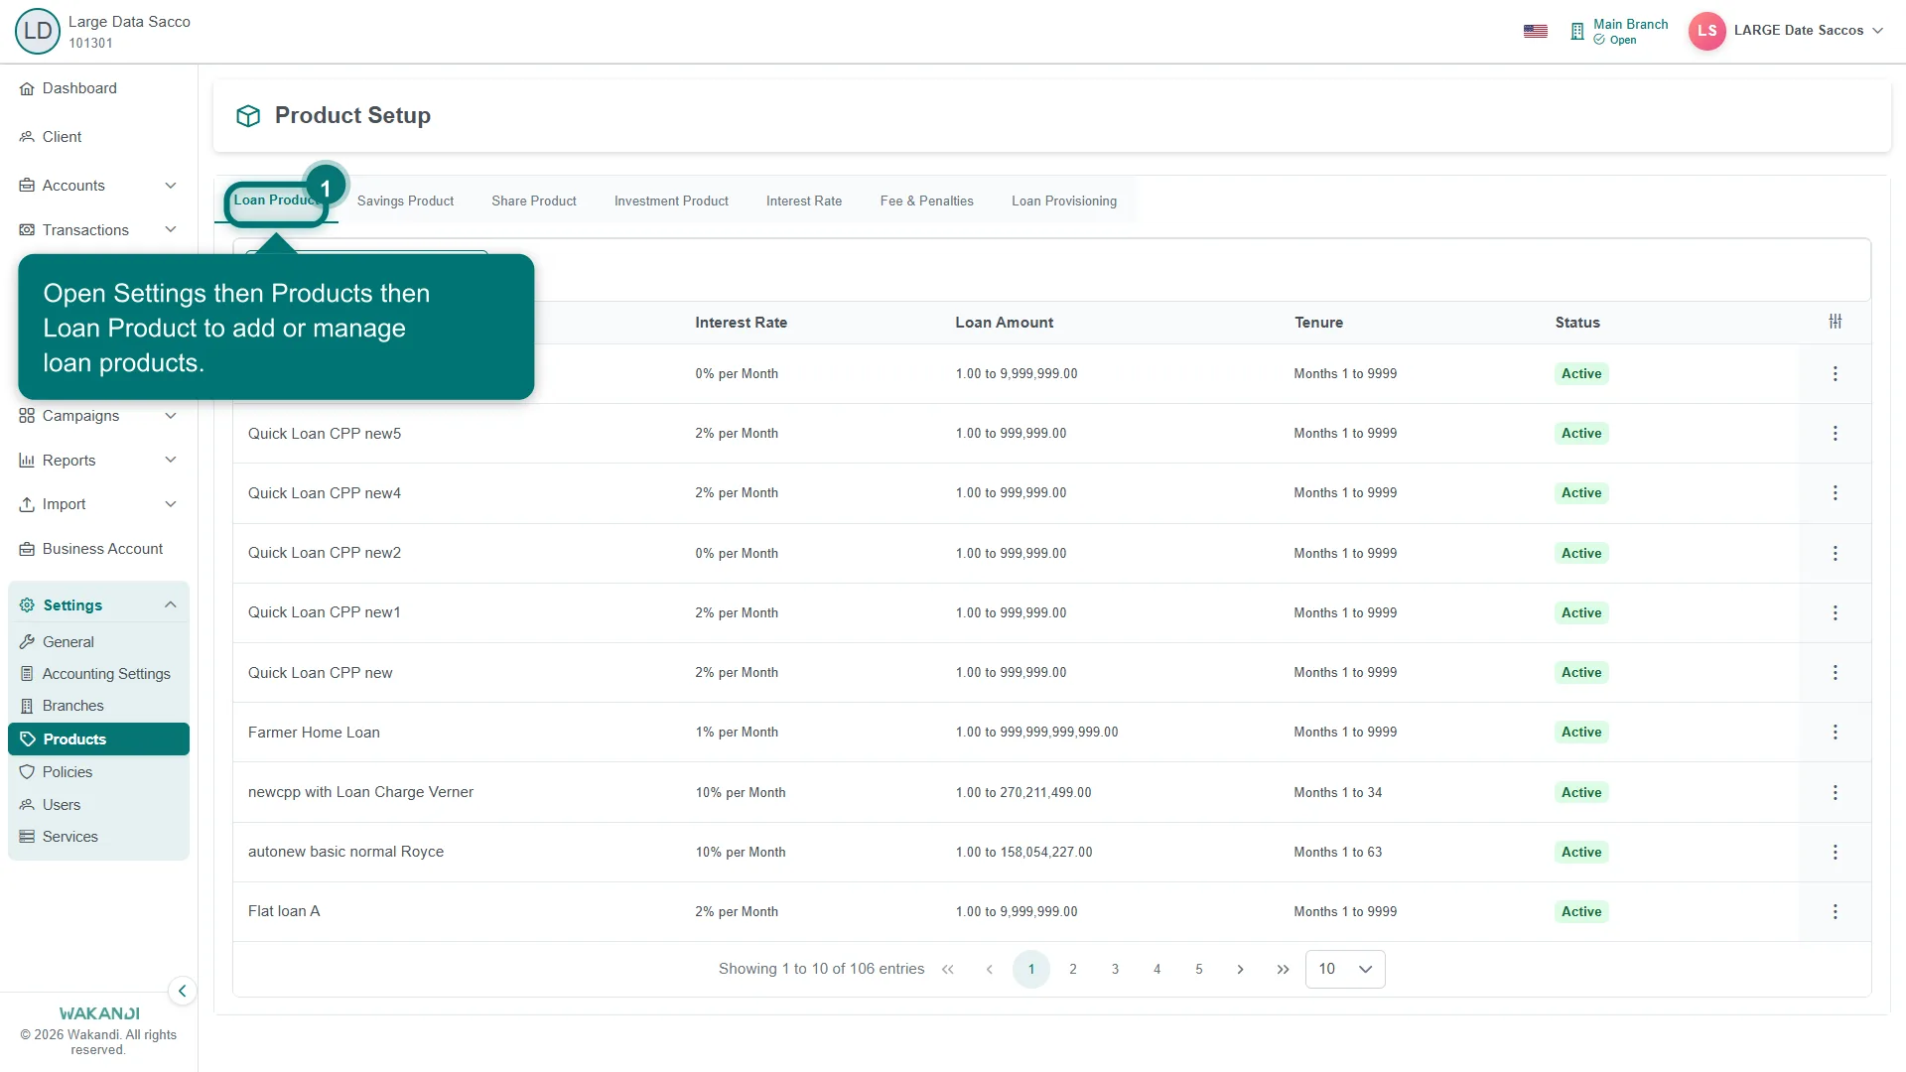Image resolution: width=1906 pixels, height=1072 pixels.
Task: Click the Tenure column header
Action: click(x=1318, y=323)
